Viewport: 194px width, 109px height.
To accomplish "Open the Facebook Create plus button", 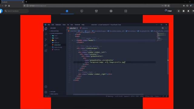I will (179, 11).
